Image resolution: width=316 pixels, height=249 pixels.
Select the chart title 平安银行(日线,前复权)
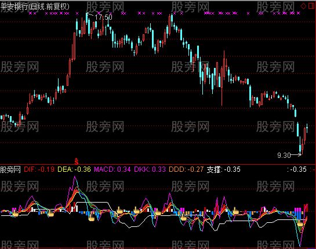pos(35,6)
